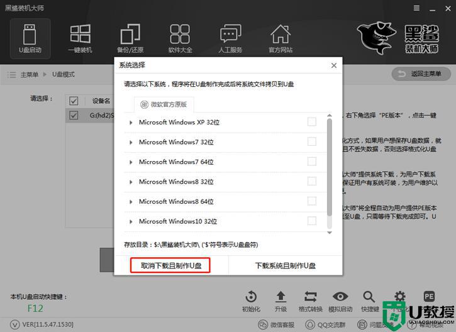456x332 pixels.
Task: Click the version VER[11.5.47.1530] icon
Action: coord(15,324)
